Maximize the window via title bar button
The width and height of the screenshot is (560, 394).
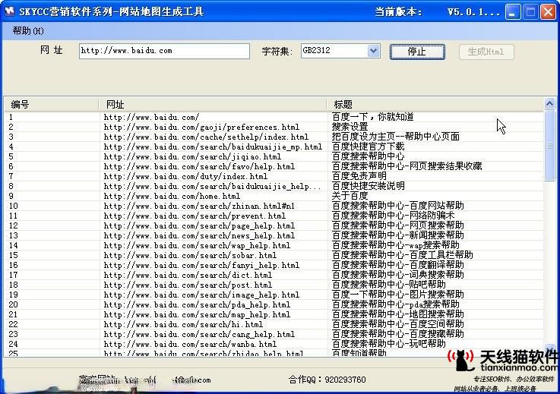[x=530, y=12]
